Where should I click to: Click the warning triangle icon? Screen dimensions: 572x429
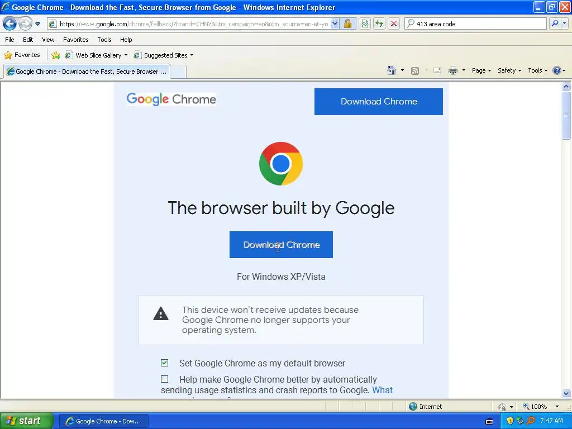pyautogui.click(x=161, y=314)
